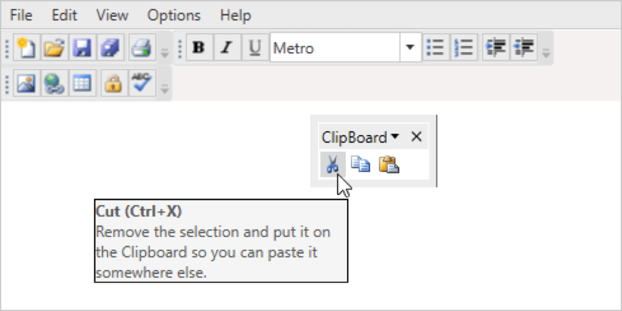The image size is (622, 311).
Task: Insert a table from toolbar
Action: click(82, 83)
